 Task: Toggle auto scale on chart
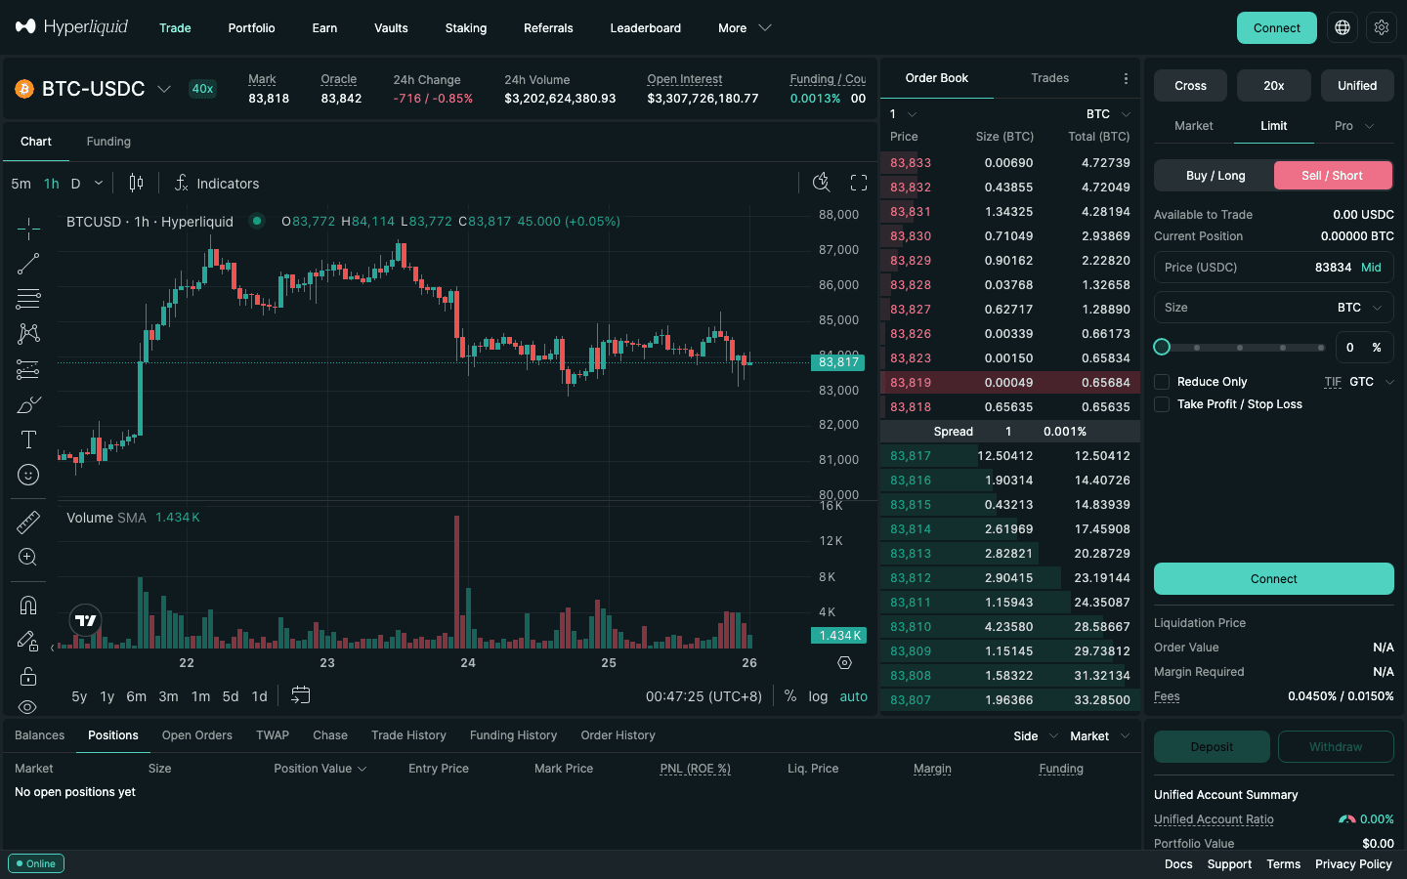click(853, 696)
